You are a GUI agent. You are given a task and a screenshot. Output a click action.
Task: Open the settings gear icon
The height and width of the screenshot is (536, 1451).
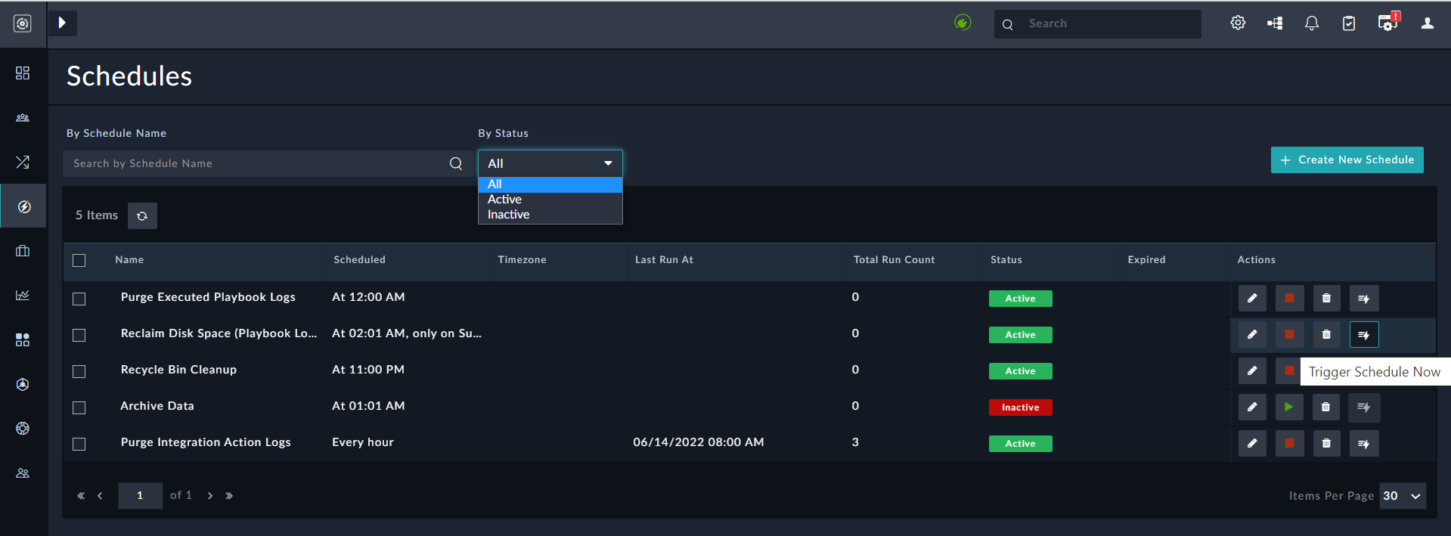pos(1238,23)
